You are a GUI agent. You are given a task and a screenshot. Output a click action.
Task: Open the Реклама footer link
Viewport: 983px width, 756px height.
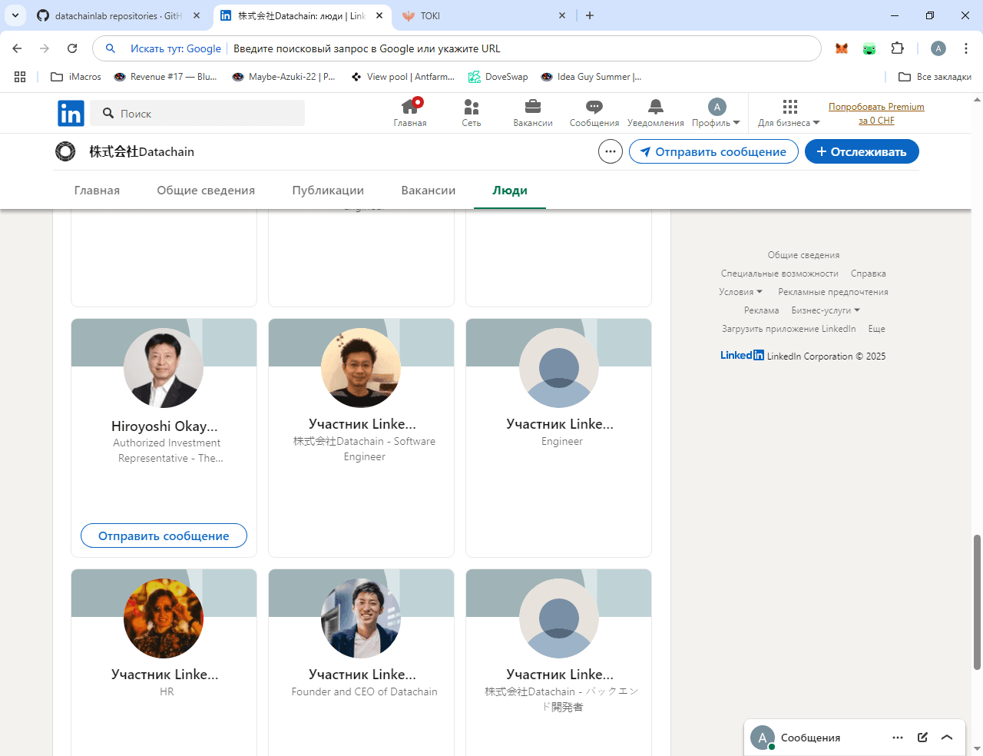[761, 310]
